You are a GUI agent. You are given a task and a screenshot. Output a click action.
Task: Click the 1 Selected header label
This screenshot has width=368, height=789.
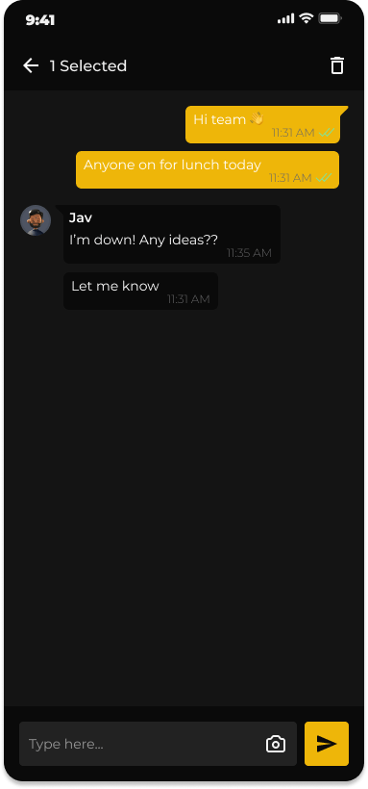pos(88,66)
